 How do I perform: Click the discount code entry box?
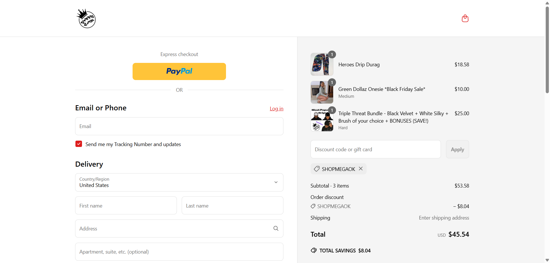click(375, 149)
